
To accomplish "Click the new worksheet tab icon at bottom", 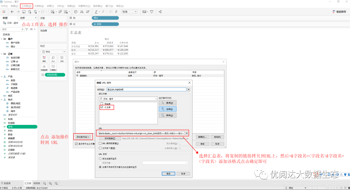I will (x=45, y=183).
